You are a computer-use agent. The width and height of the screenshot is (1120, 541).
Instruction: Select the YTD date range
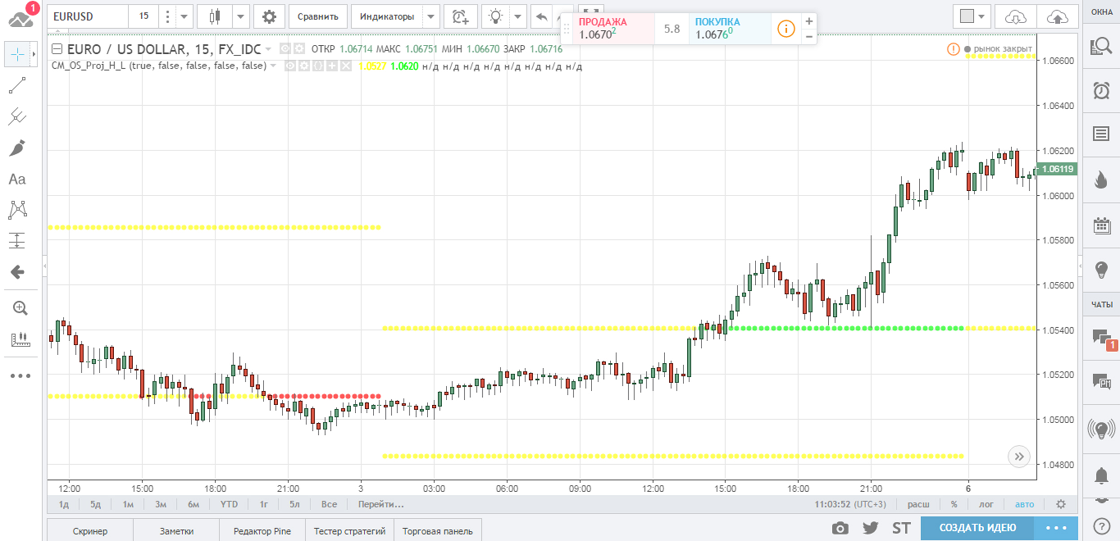tap(229, 504)
